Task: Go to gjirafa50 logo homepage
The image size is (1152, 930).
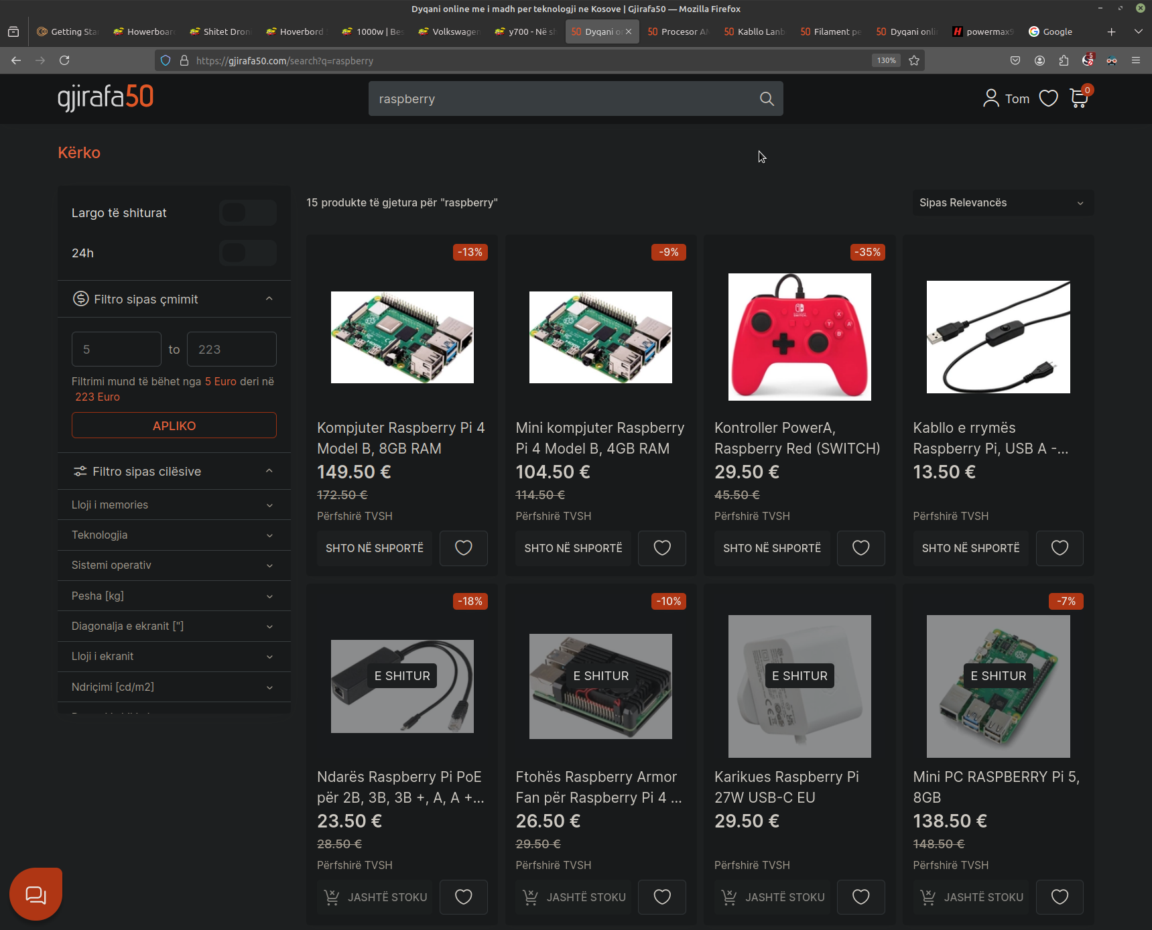Action: [105, 98]
